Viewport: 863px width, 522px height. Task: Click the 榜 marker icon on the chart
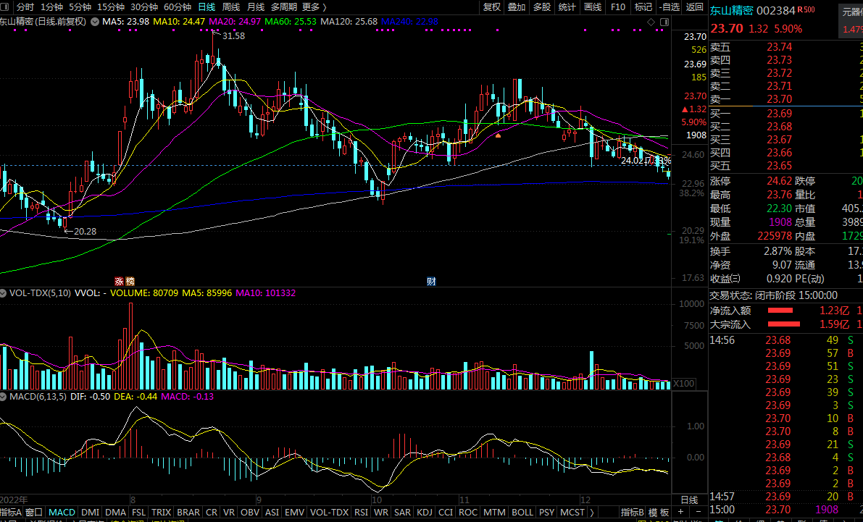point(130,281)
